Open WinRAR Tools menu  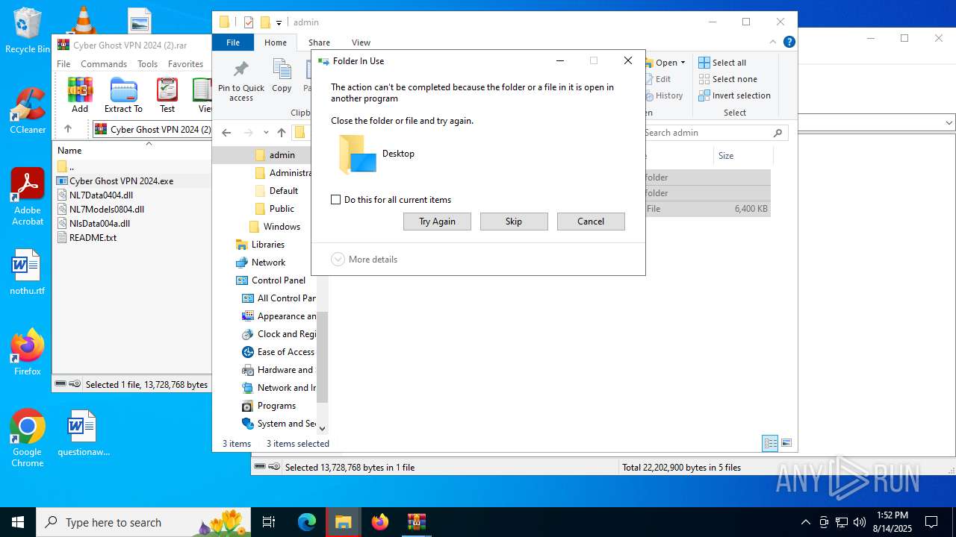coord(147,64)
